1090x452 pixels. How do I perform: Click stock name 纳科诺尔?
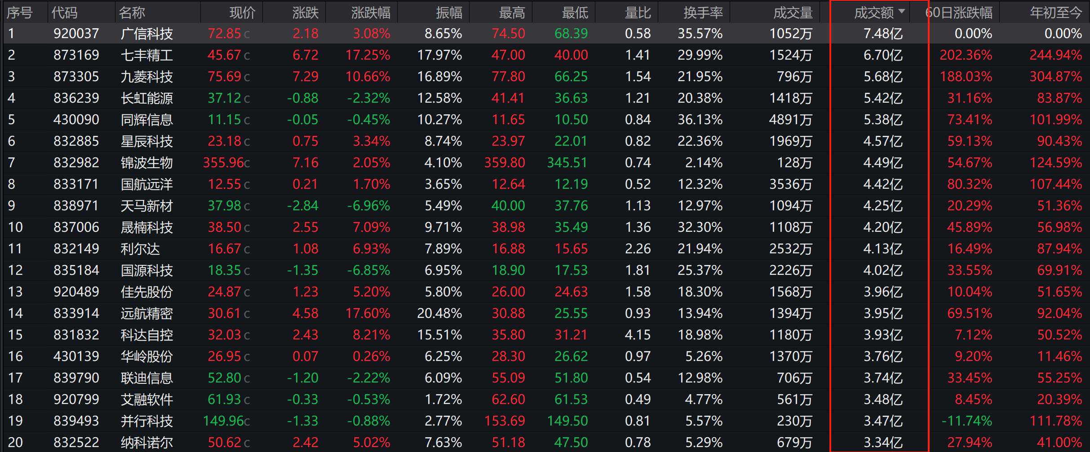pyautogui.click(x=147, y=443)
